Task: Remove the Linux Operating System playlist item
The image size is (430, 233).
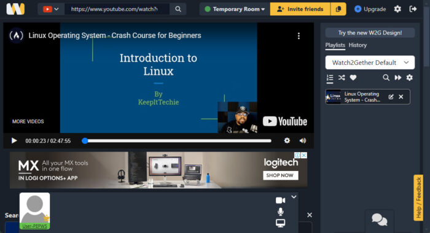Action: tap(401, 97)
